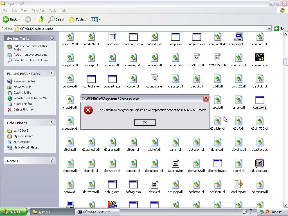This screenshot has height=216, width=288.
Task: Select the country.sys file icon
Action: 154,79
